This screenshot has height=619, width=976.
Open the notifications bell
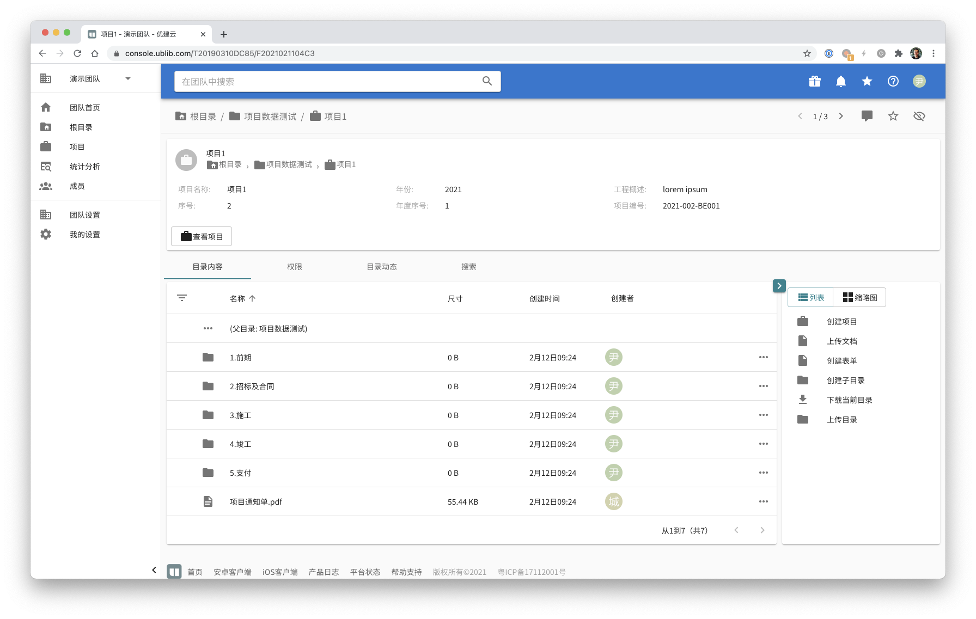click(x=840, y=81)
